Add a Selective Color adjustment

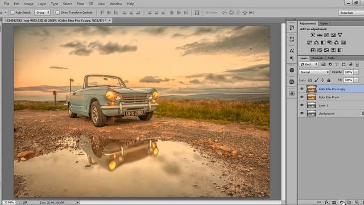point(333,50)
